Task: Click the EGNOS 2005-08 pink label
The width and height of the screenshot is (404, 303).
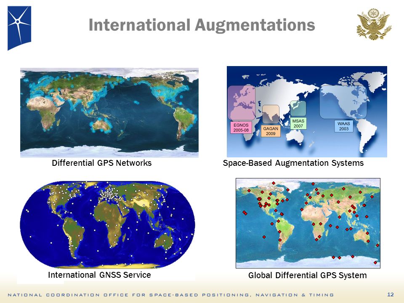Action: tap(241, 128)
